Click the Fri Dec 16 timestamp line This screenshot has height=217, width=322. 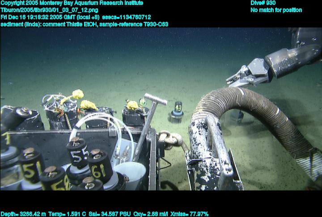coord(76,17)
